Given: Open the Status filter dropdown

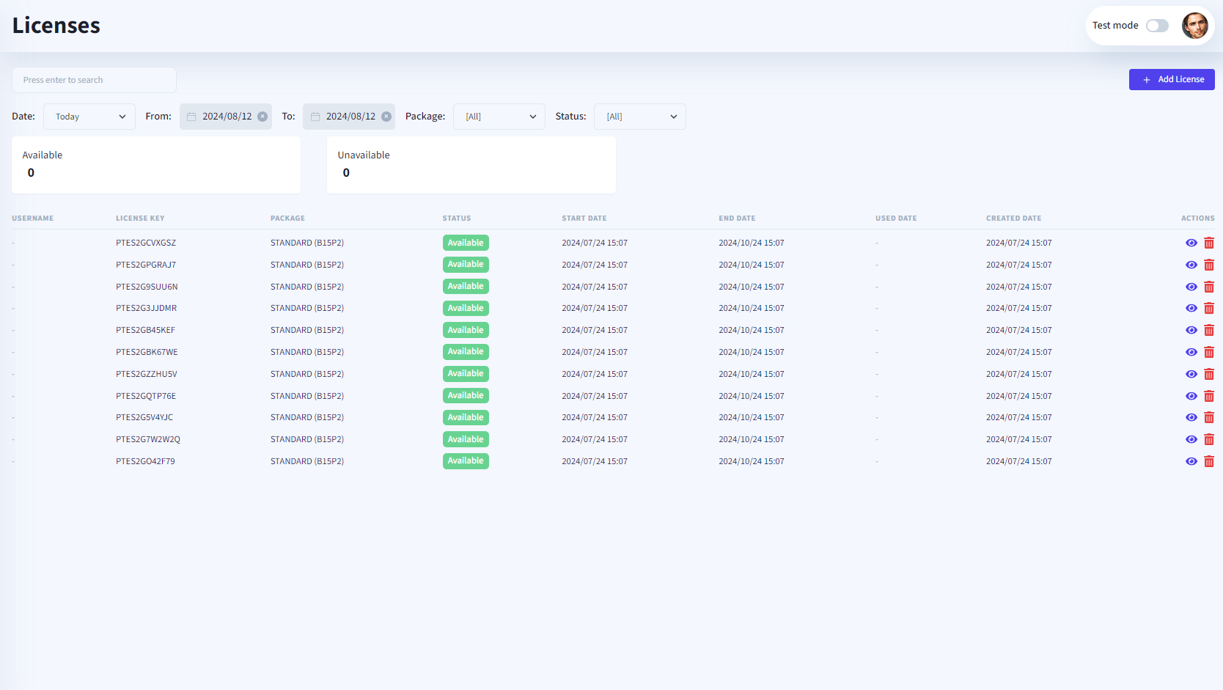Looking at the screenshot, I should click(639, 117).
